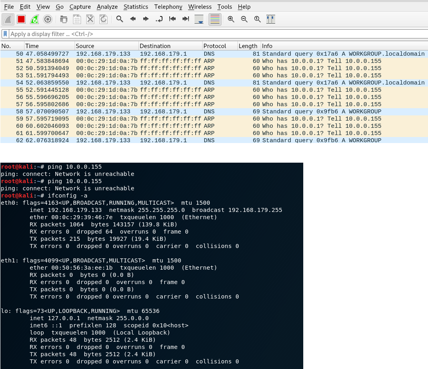
Task: Zoom out of the packet list
Action: tap(244, 19)
